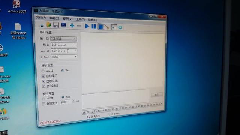Click the gray minus remove icon

(x=79, y=26)
